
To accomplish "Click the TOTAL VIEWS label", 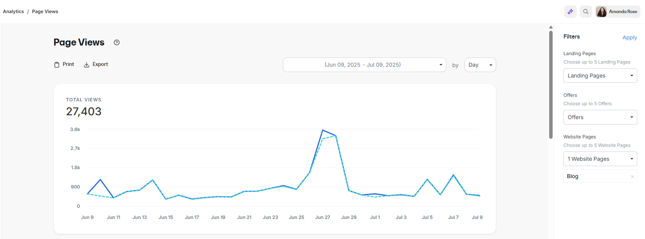I will pyautogui.click(x=83, y=100).
